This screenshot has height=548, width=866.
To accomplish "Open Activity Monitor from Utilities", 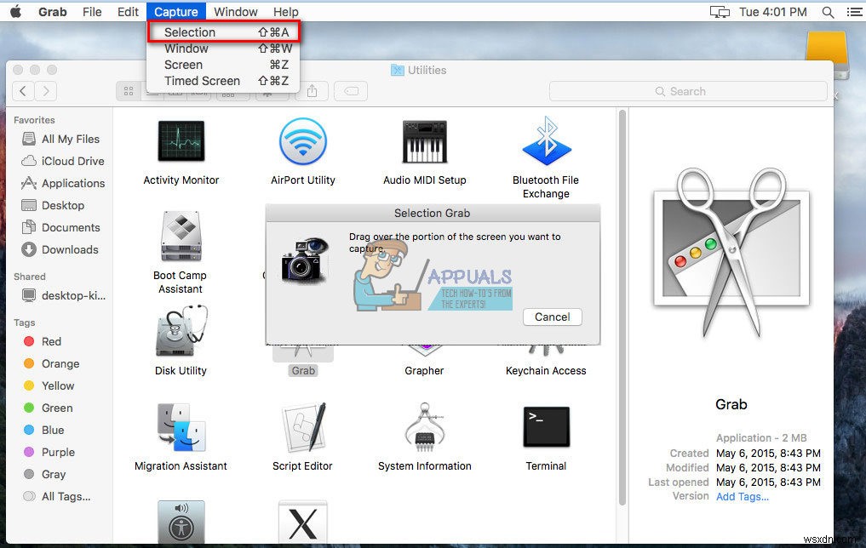I will [x=180, y=140].
